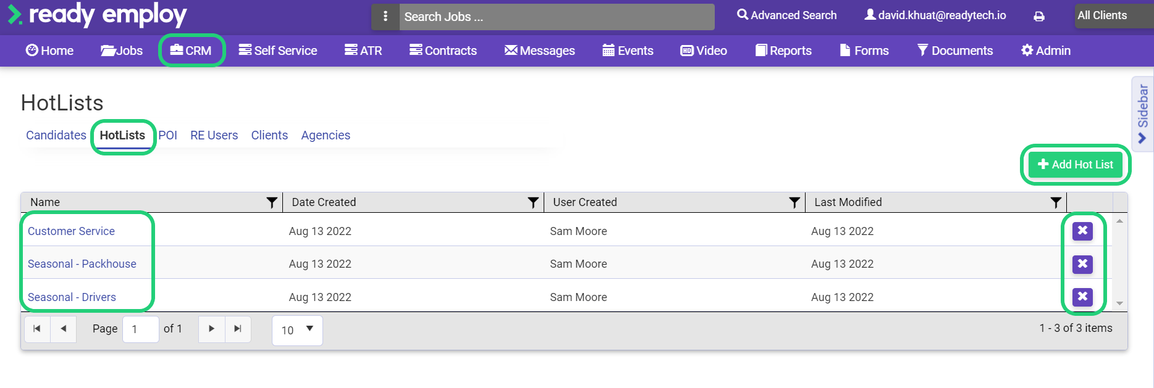Select Sam Moore in Customer Service row
The height and width of the screenshot is (388, 1154).
[x=578, y=231]
